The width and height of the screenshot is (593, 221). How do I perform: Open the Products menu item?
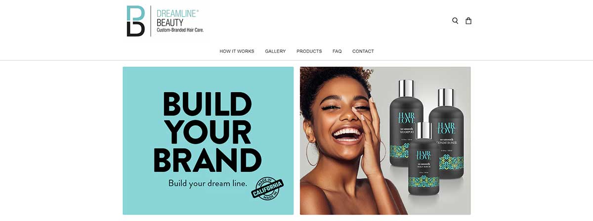[x=309, y=51]
